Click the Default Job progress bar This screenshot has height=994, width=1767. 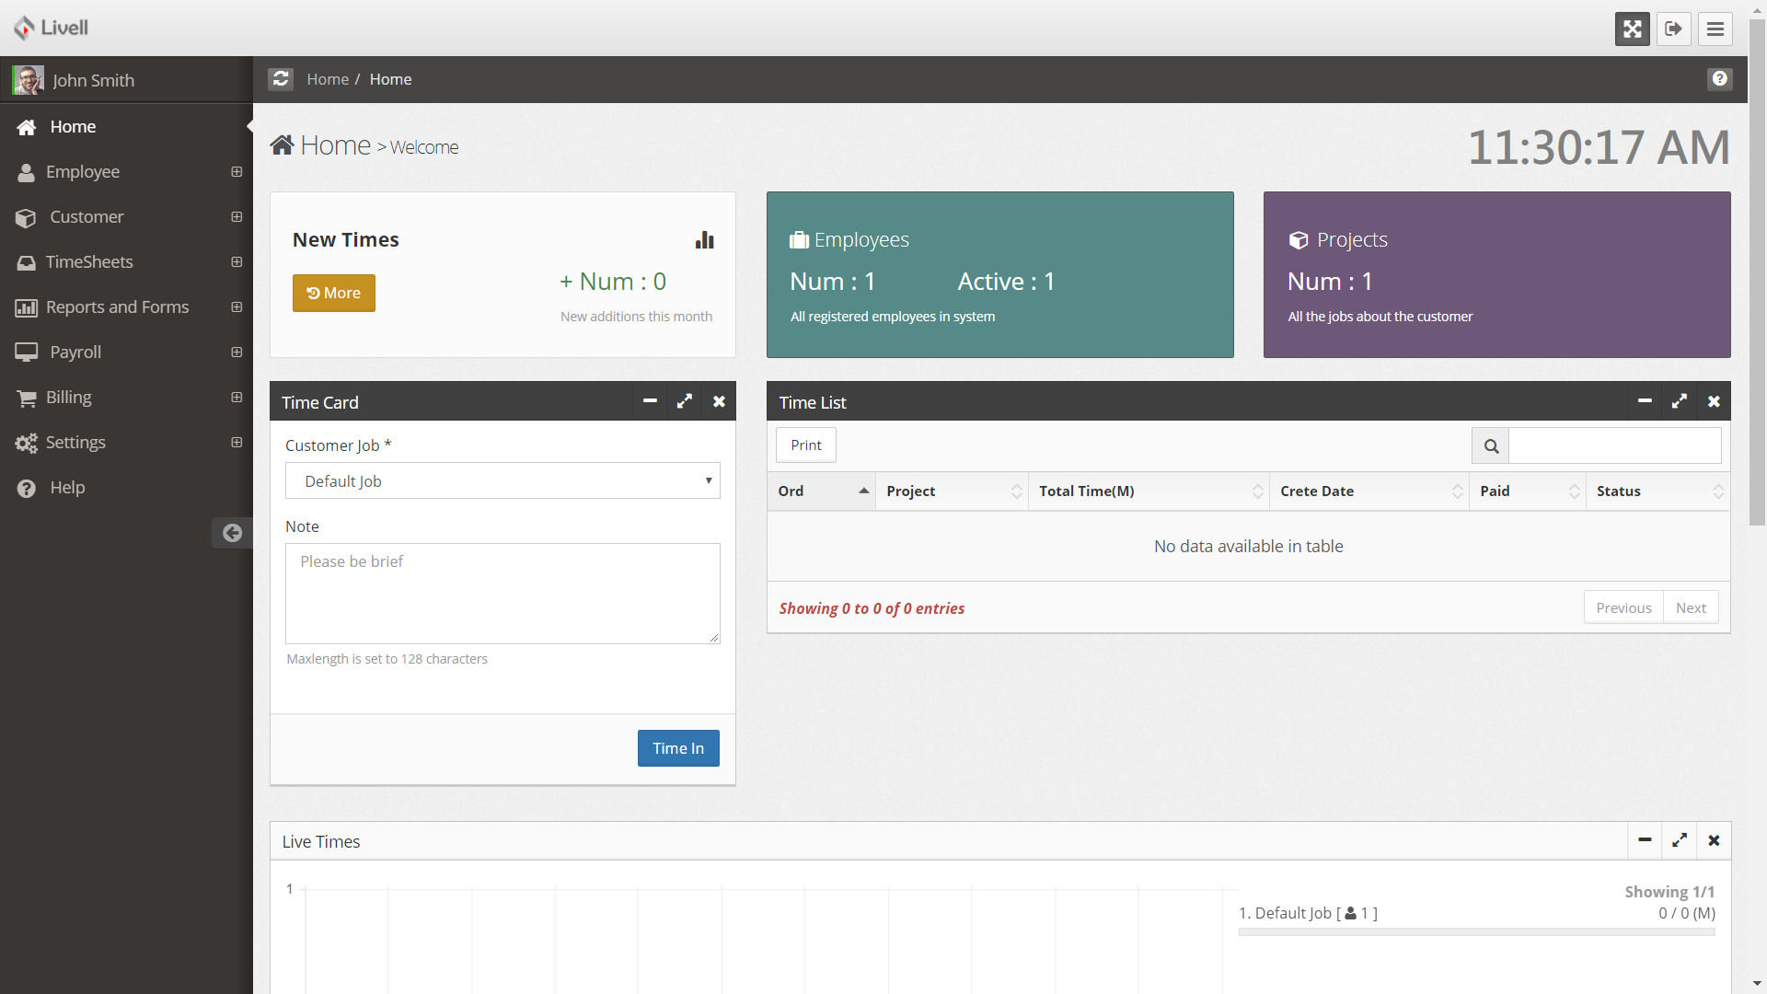1476,932
